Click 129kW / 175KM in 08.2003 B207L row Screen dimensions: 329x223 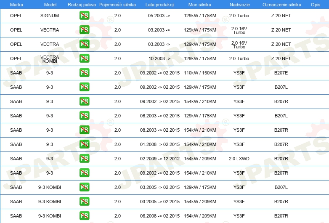[x=200, y=116]
